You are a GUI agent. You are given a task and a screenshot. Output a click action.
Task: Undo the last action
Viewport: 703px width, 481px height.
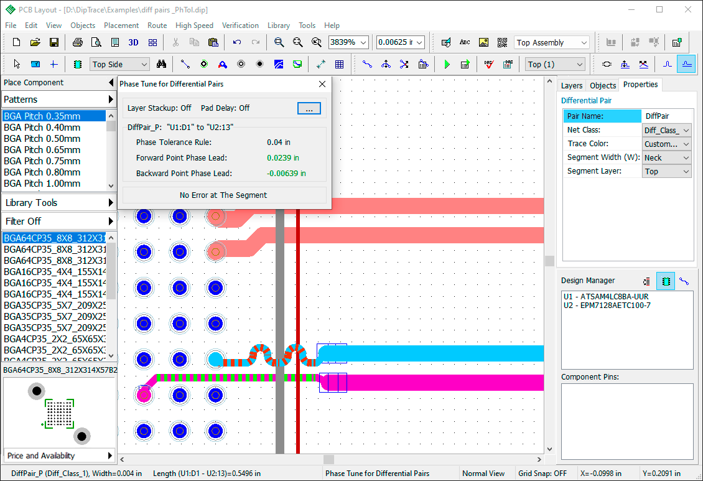(x=237, y=42)
